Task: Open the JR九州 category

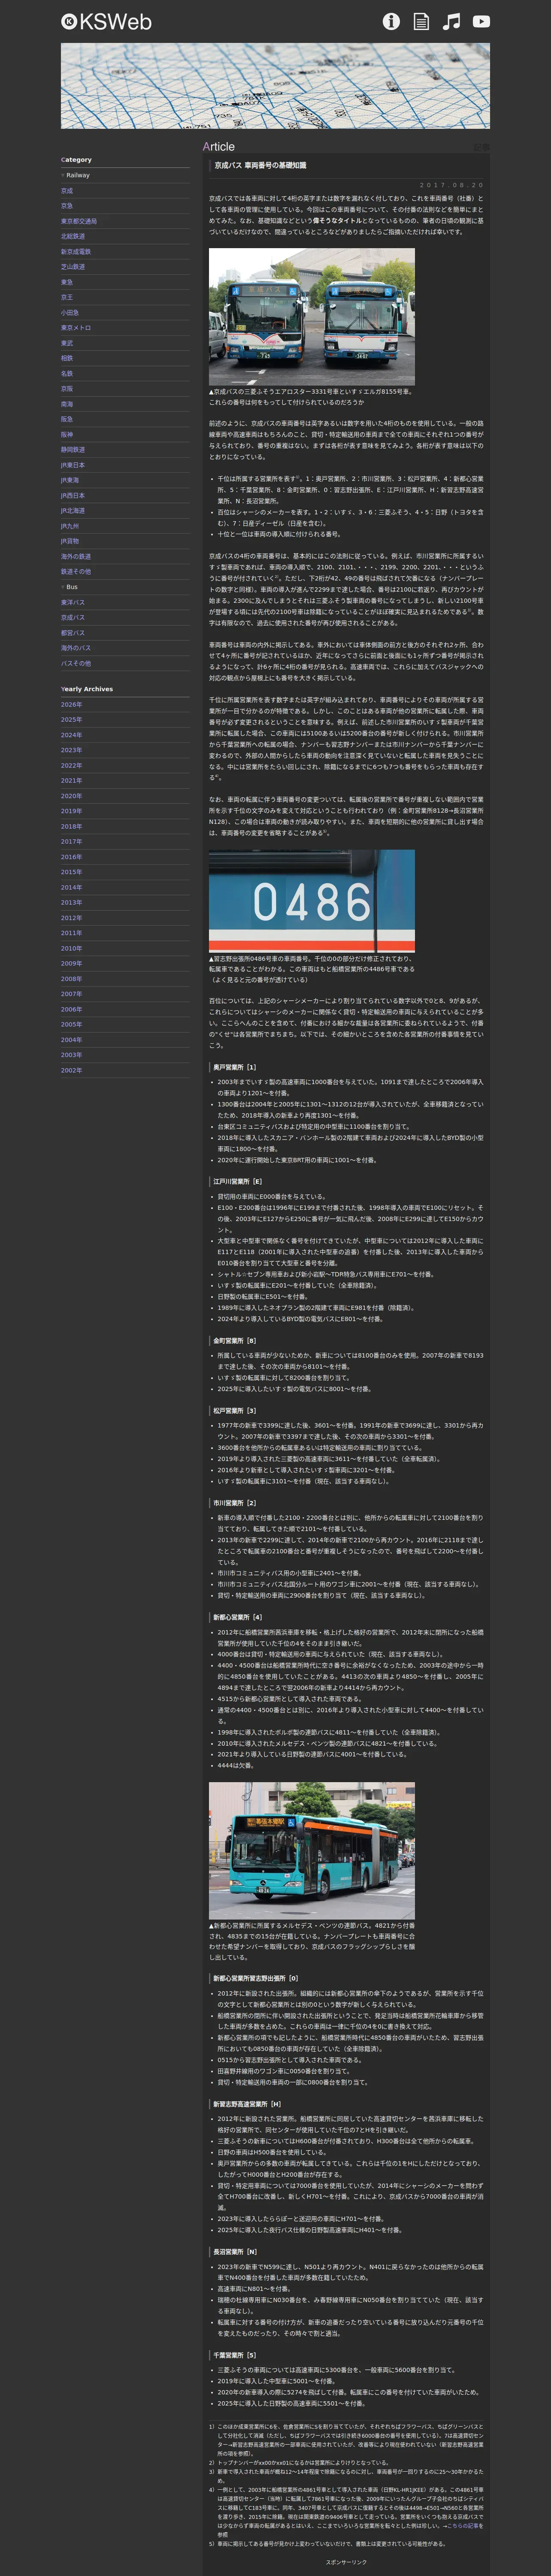Action: pyautogui.click(x=70, y=526)
